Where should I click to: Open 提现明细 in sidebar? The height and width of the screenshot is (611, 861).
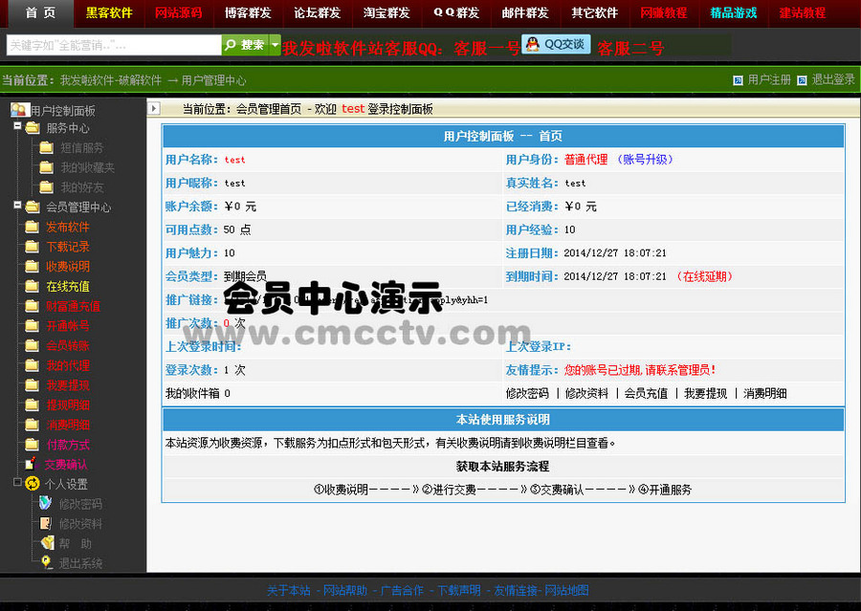pyautogui.click(x=68, y=405)
